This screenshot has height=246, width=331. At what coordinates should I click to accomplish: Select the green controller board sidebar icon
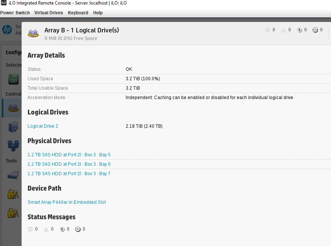[13, 79]
